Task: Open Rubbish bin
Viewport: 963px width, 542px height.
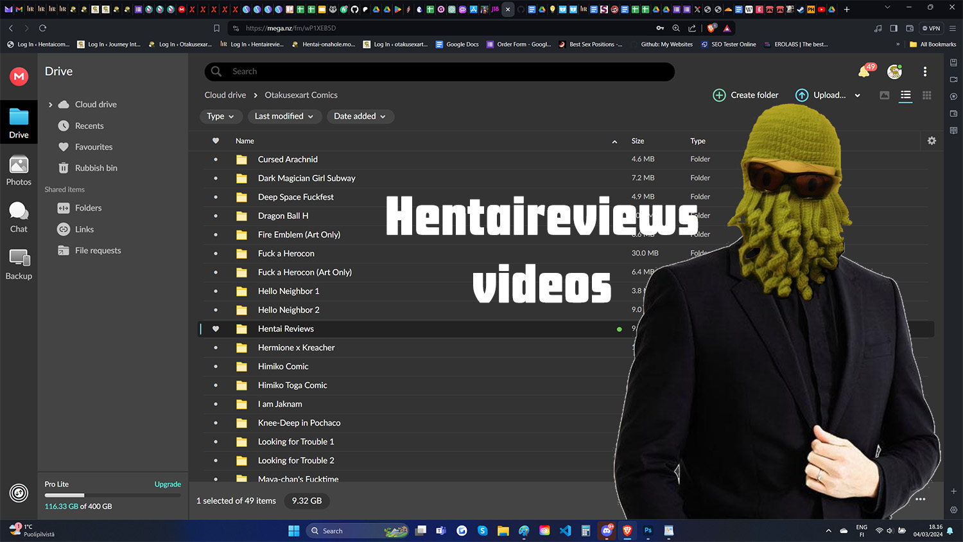Action: point(96,168)
